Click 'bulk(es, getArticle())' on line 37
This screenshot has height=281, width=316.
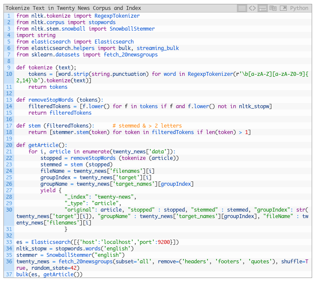click(x=49, y=275)
